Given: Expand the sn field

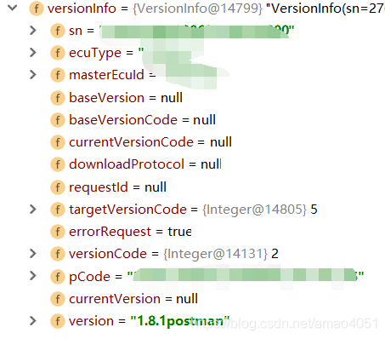Looking at the screenshot, I should pos(33,31).
